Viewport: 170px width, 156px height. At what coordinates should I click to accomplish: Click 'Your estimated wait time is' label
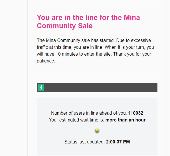coord(76,120)
